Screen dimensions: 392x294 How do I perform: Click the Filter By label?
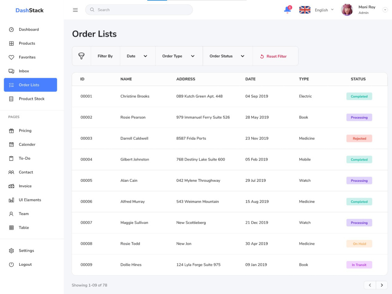[x=105, y=56]
